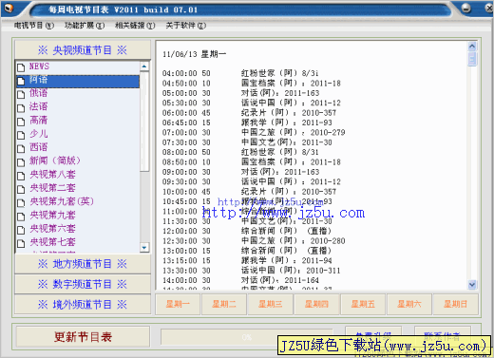The width and height of the screenshot is (494, 358).
Task: Click the date header 11/06/13 星期一
Action: (194, 54)
